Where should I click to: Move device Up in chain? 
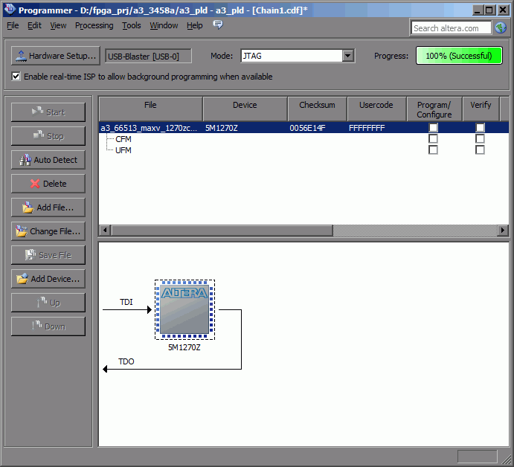(x=48, y=303)
